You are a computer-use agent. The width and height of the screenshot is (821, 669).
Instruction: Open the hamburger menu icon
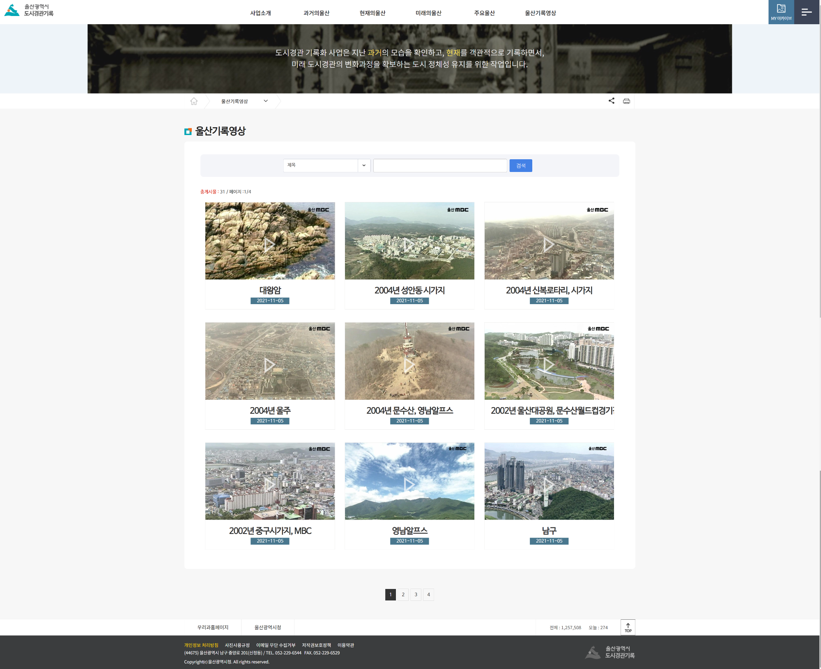click(x=807, y=12)
